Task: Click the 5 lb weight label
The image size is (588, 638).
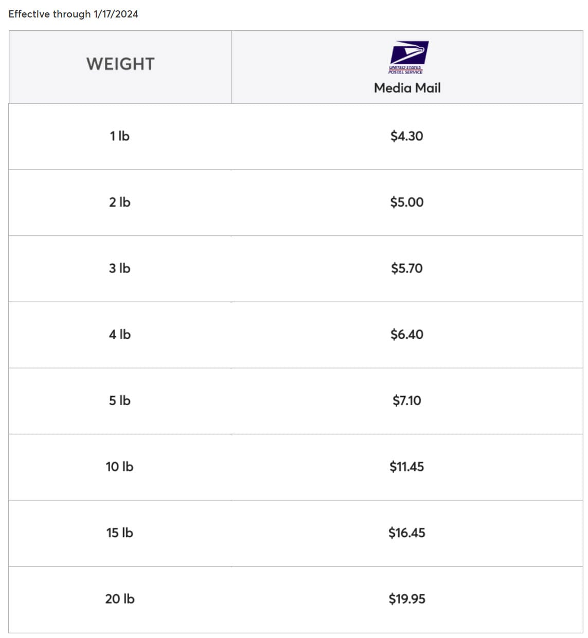Action: [119, 400]
